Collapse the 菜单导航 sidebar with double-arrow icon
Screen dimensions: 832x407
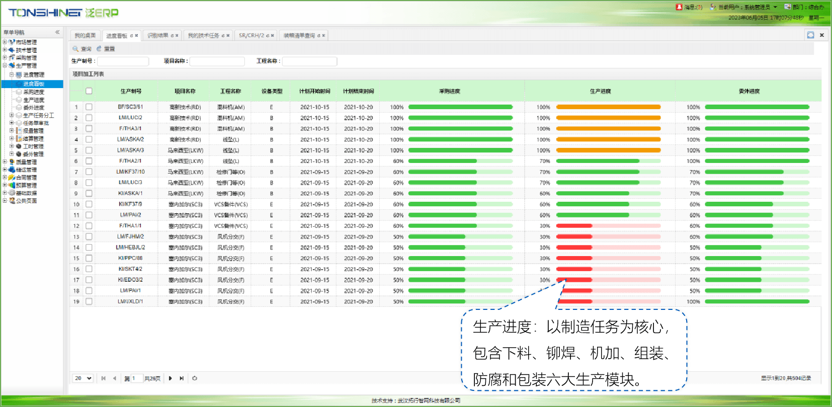57,32
